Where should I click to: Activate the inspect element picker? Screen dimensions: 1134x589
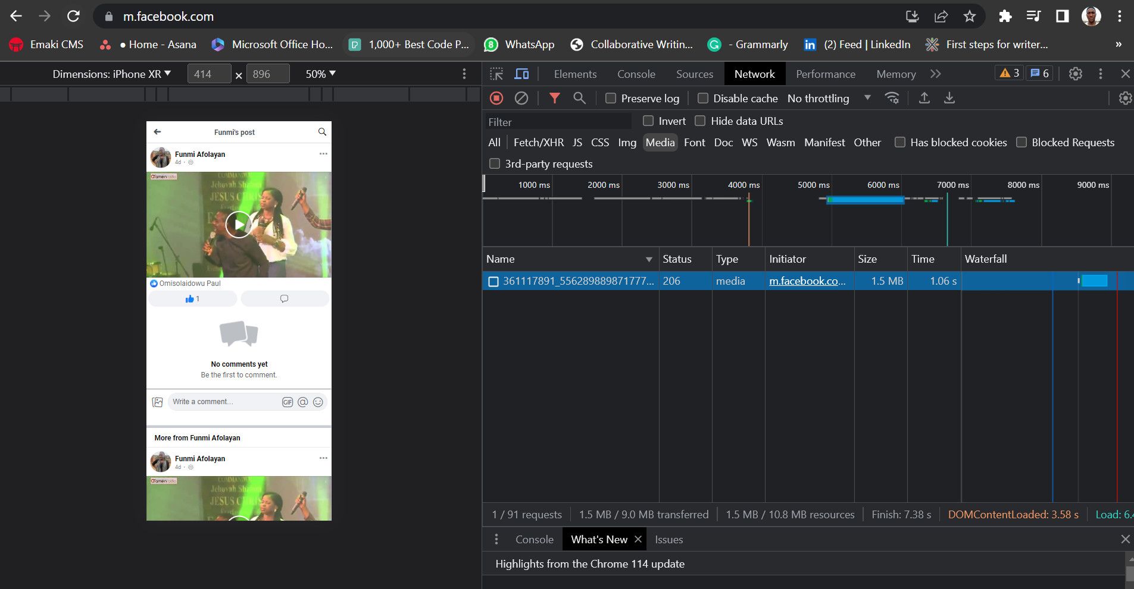(x=496, y=74)
